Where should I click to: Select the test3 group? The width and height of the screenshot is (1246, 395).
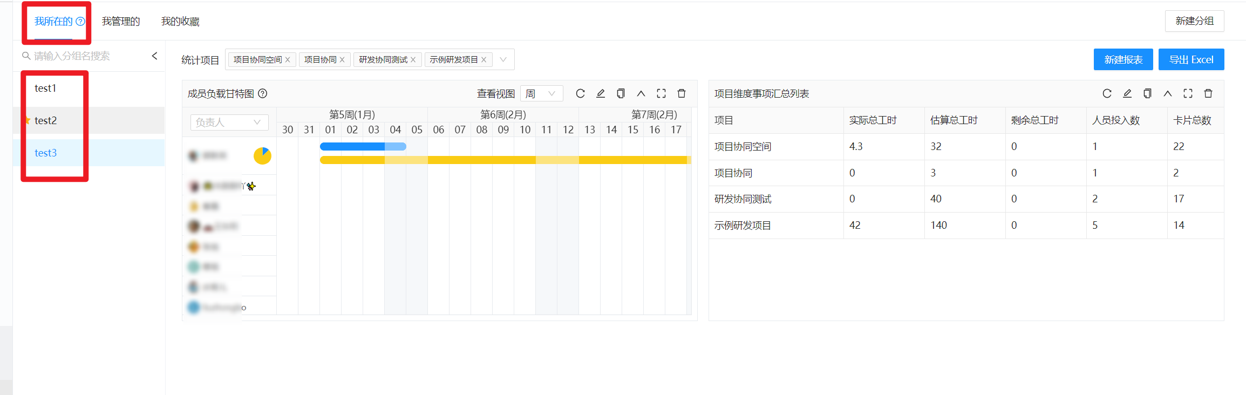coord(89,153)
